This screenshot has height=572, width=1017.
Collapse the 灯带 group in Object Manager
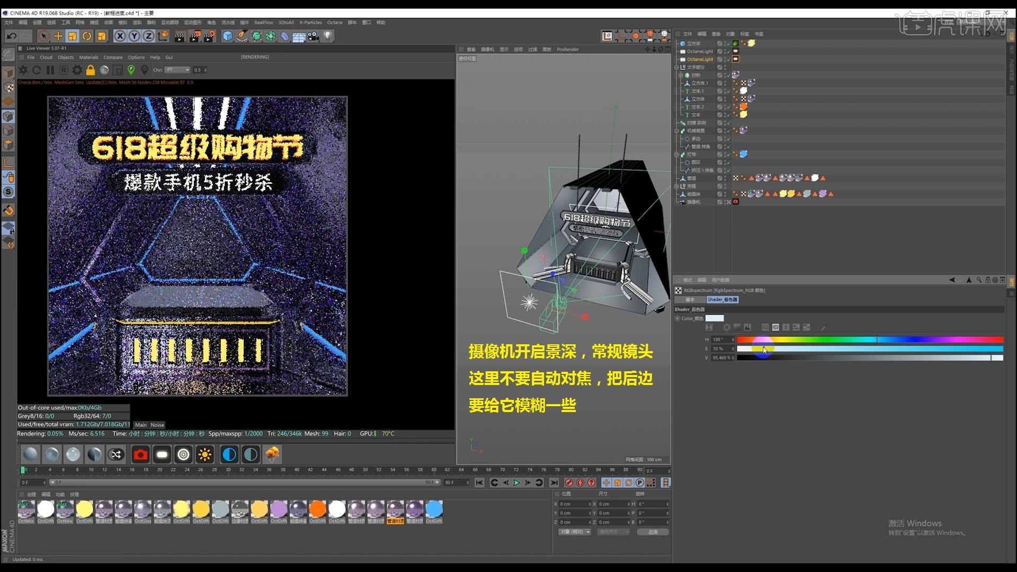(677, 154)
